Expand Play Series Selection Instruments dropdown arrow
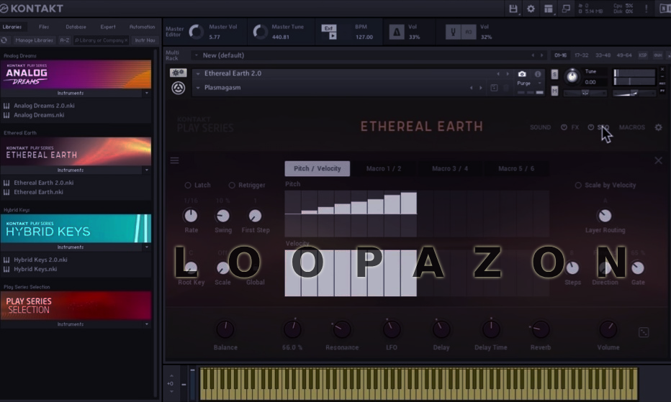This screenshot has width=671, height=402. click(x=147, y=324)
